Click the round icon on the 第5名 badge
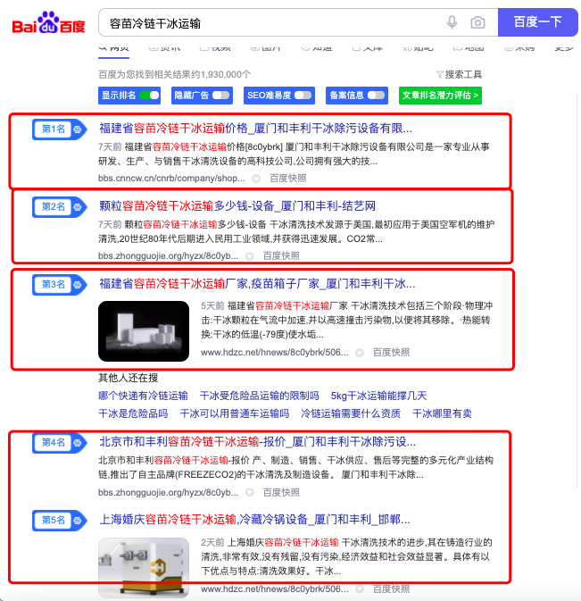This screenshot has height=601, width=581. pyautogui.click(x=78, y=521)
